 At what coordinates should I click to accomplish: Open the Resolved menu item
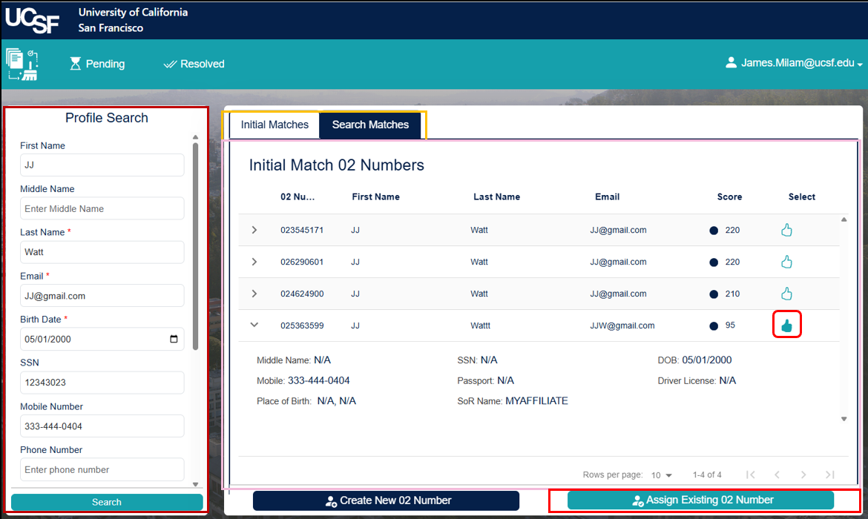[194, 65]
